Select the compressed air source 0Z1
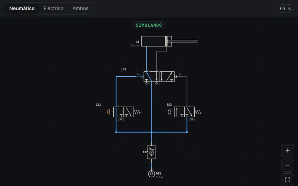The width and height of the screenshot is (298, 186). click(x=151, y=174)
